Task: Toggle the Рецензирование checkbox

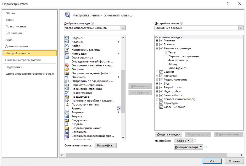Action: tap(161, 80)
